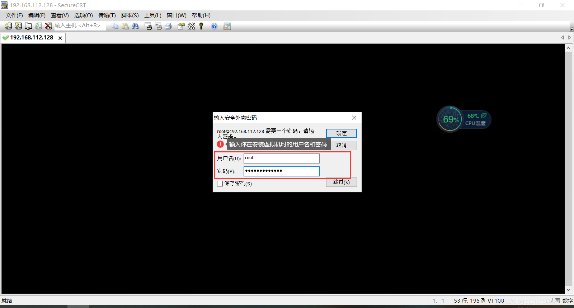Click the 密码(P) password field

[282, 171]
